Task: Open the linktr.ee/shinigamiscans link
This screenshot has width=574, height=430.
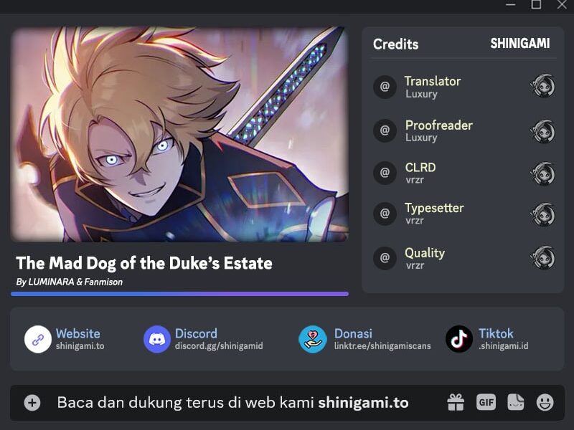Action: tap(382, 346)
